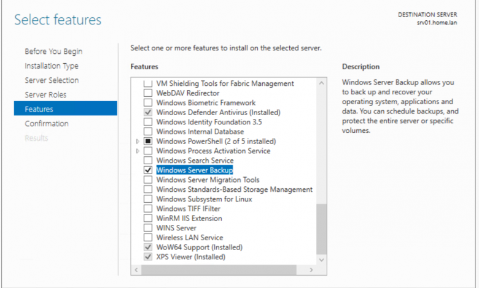Tick the Wireless LAN Service checkbox

[148, 237]
